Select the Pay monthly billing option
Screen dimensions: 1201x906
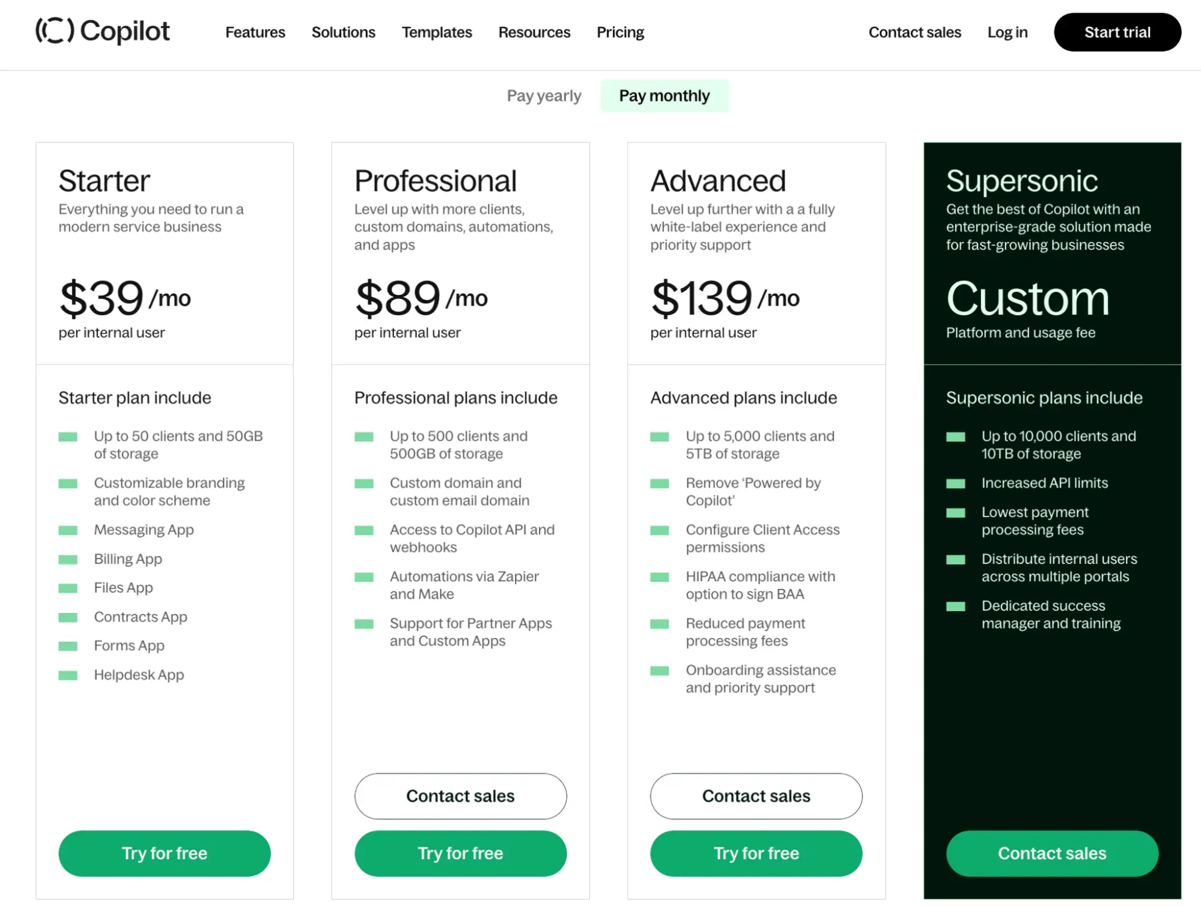[x=664, y=96]
